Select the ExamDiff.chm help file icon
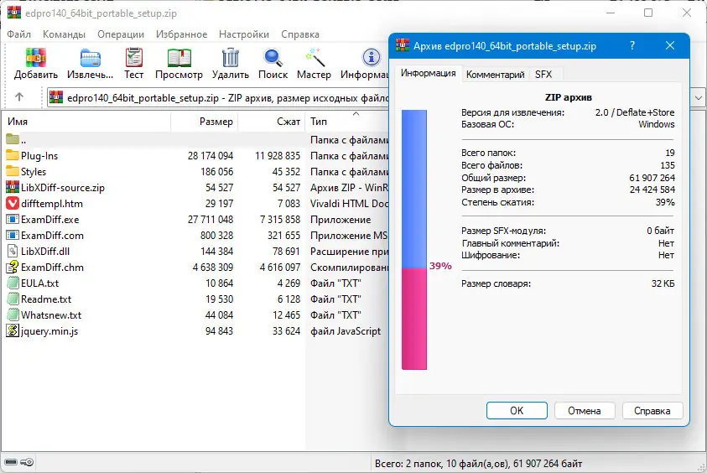This screenshot has width=707, height=473. [x=13, y=267]
